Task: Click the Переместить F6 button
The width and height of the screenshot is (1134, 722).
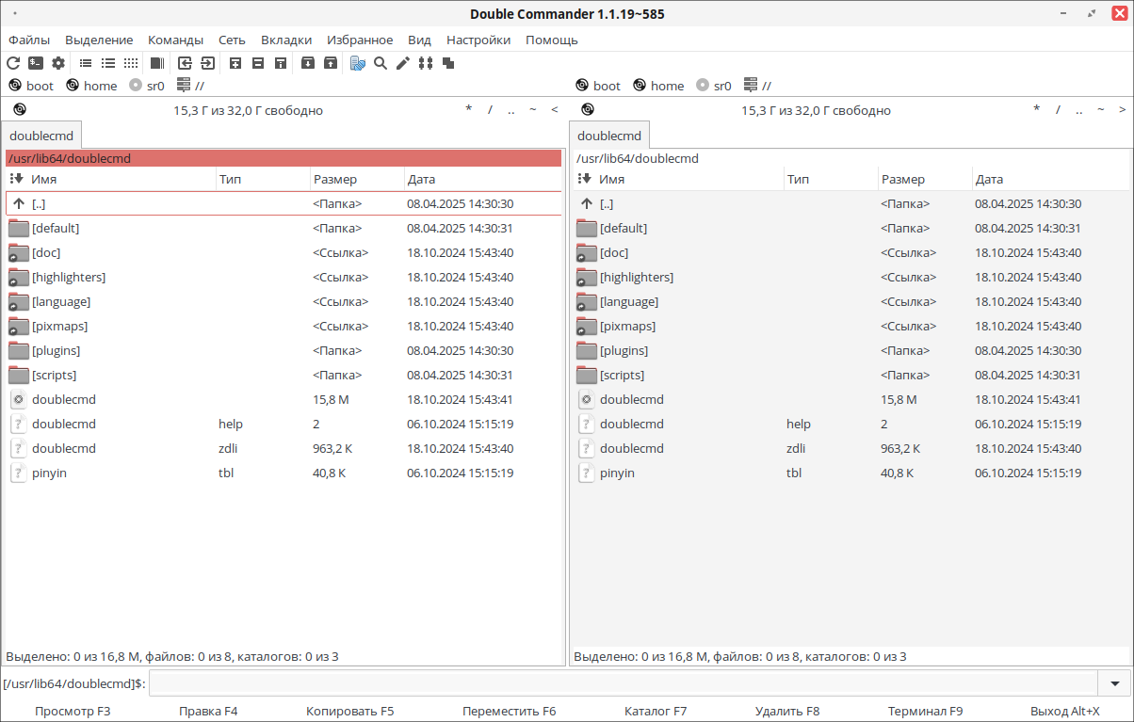Action: (x=510, y=712)
